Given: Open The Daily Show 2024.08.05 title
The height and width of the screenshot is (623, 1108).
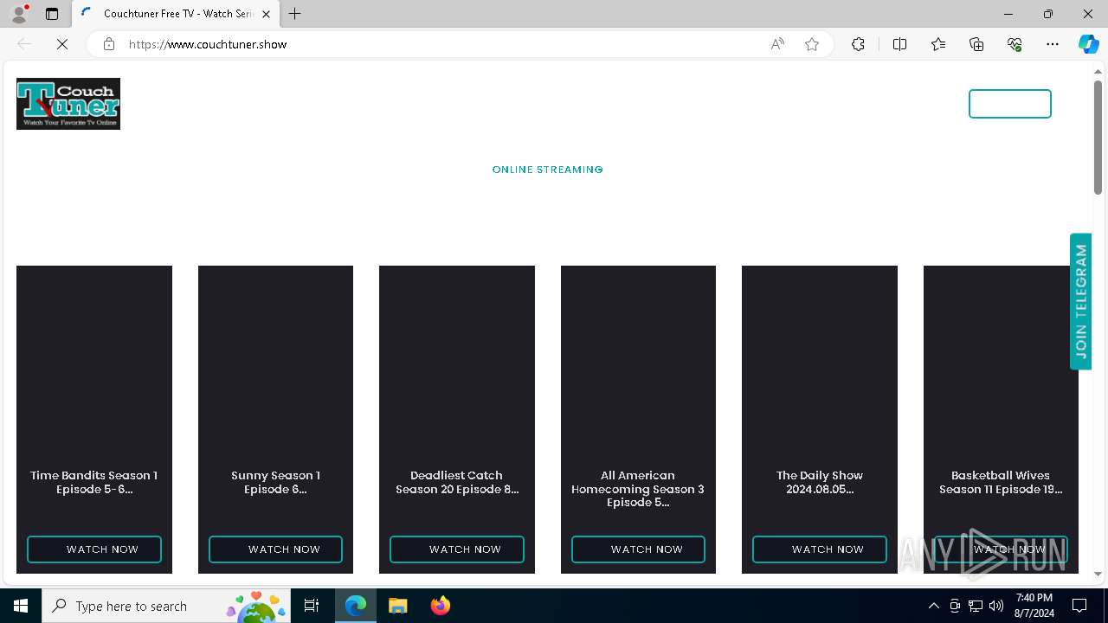Looking at the screenshot, I should coord(820,482).
